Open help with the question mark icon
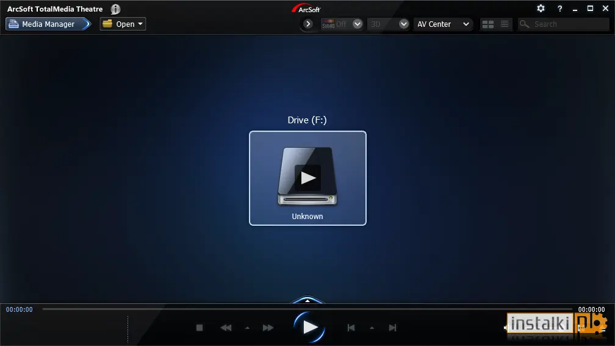 [559, 9]
